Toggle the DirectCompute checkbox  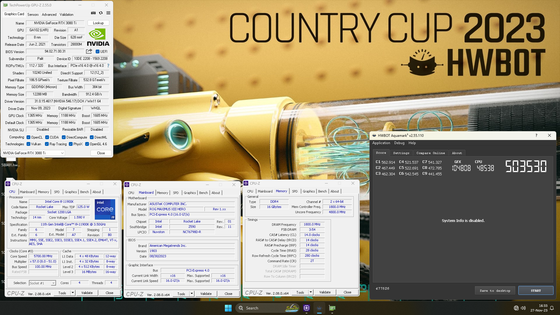pyautogui.click(x=64, y=137)
